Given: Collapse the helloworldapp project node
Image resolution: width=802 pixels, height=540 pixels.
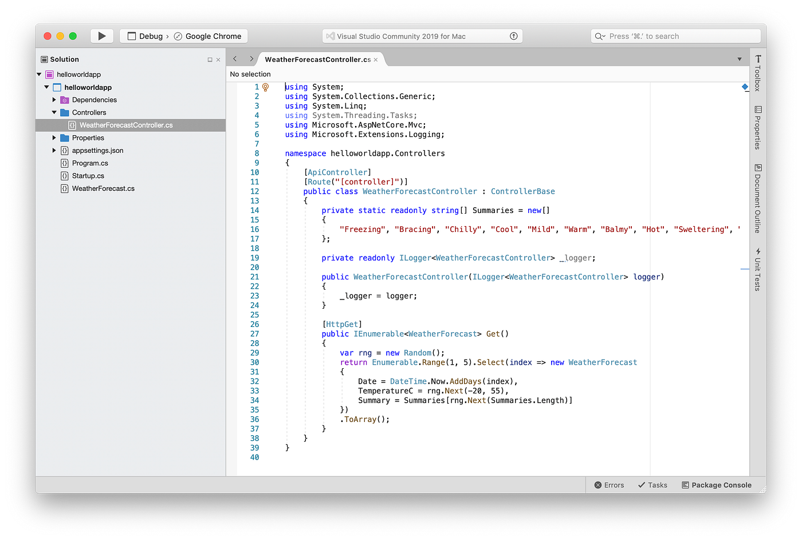Looking at the screenshot, I should (x=46, y=87).
